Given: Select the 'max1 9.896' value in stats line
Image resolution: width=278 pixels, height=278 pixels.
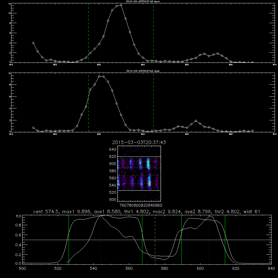Looking at the screenshot, I should (x=76, y=212).
